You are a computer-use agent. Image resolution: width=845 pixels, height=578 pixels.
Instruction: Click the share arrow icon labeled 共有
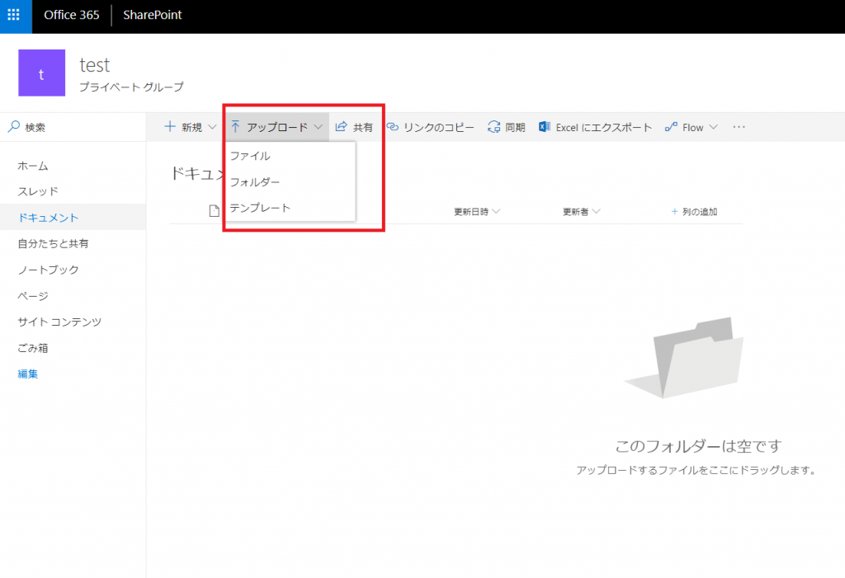[x=341, y=127]
